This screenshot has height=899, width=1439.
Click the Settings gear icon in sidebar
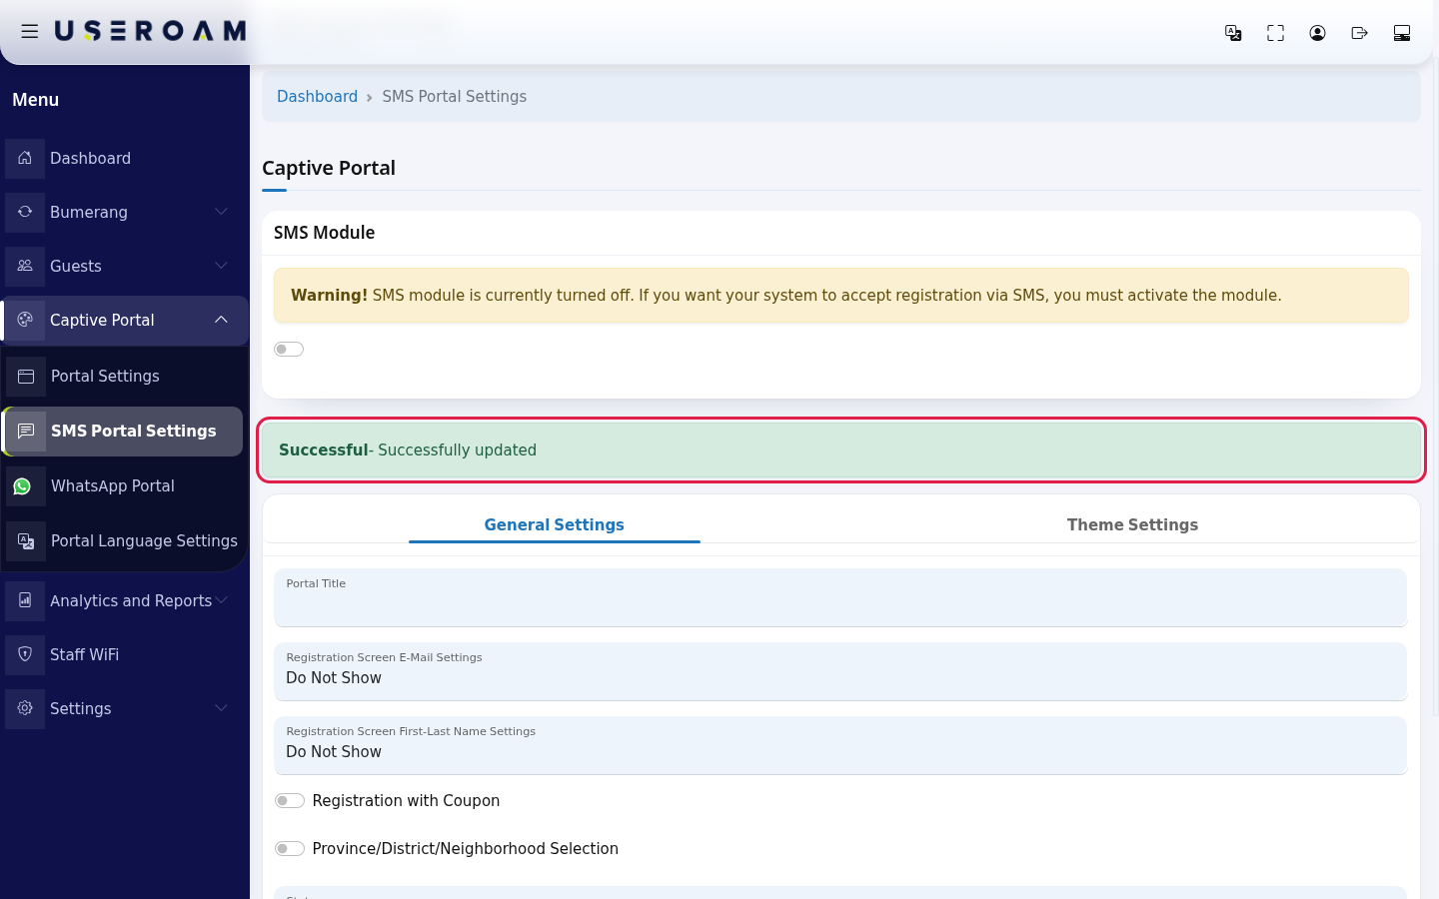(x=25, y=708)
